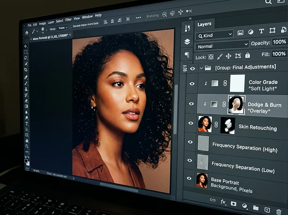Filter layers by pixel image type
288x215 pixels.
tap(240, 33)
